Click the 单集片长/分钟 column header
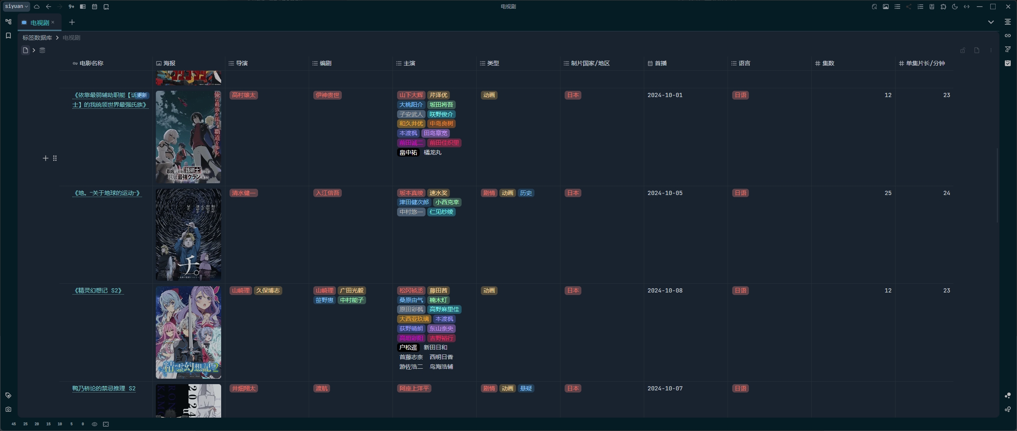This screenshot has height=431, width=1017. (924, 63)
